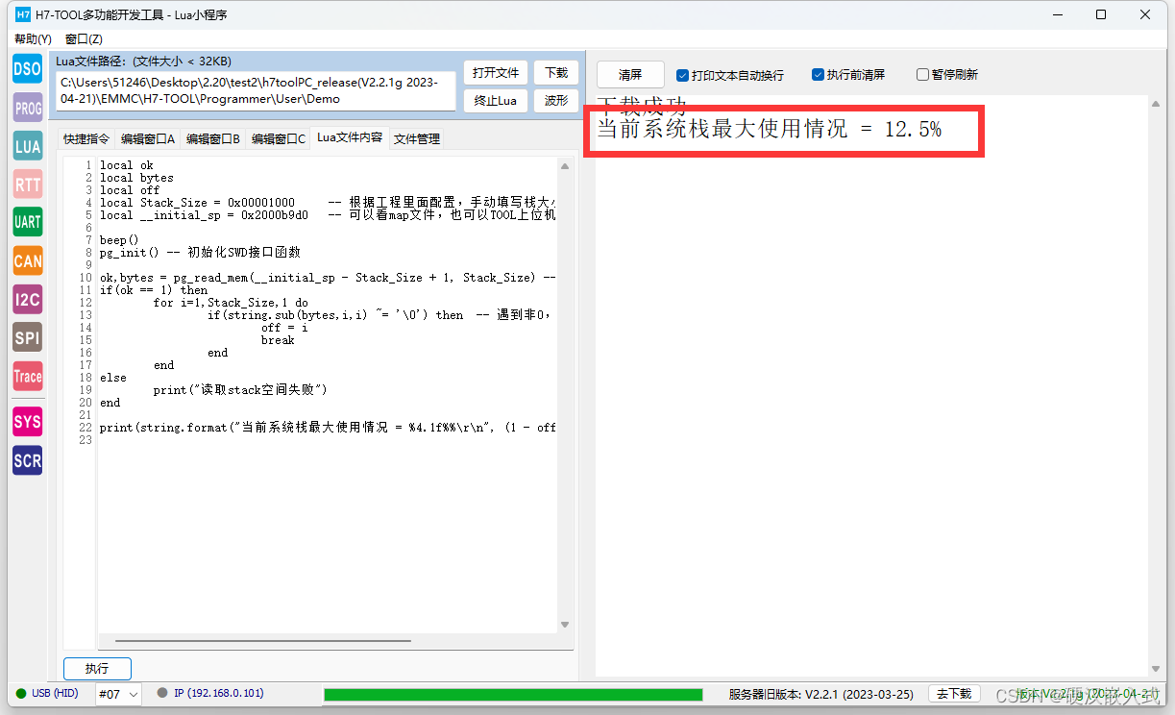Open the CAN bus tool

click(28, 260)
